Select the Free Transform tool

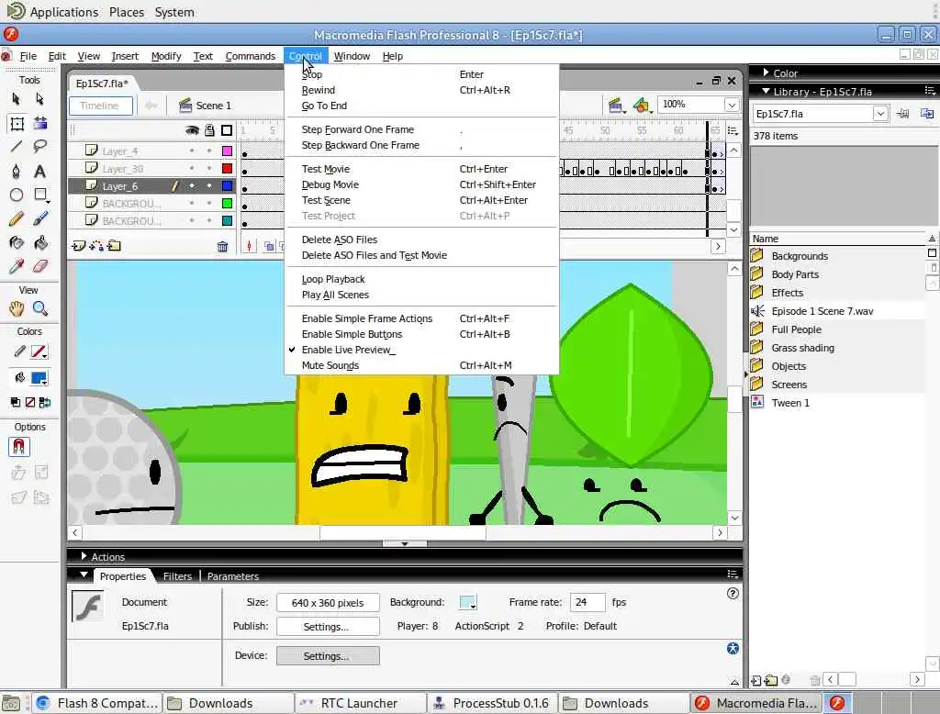(17, 124)
